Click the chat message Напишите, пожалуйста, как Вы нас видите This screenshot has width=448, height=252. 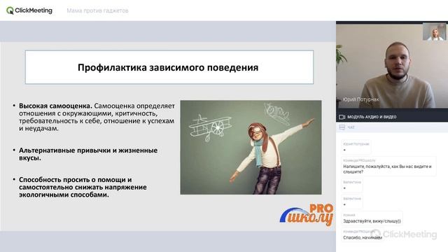point(388,167)
